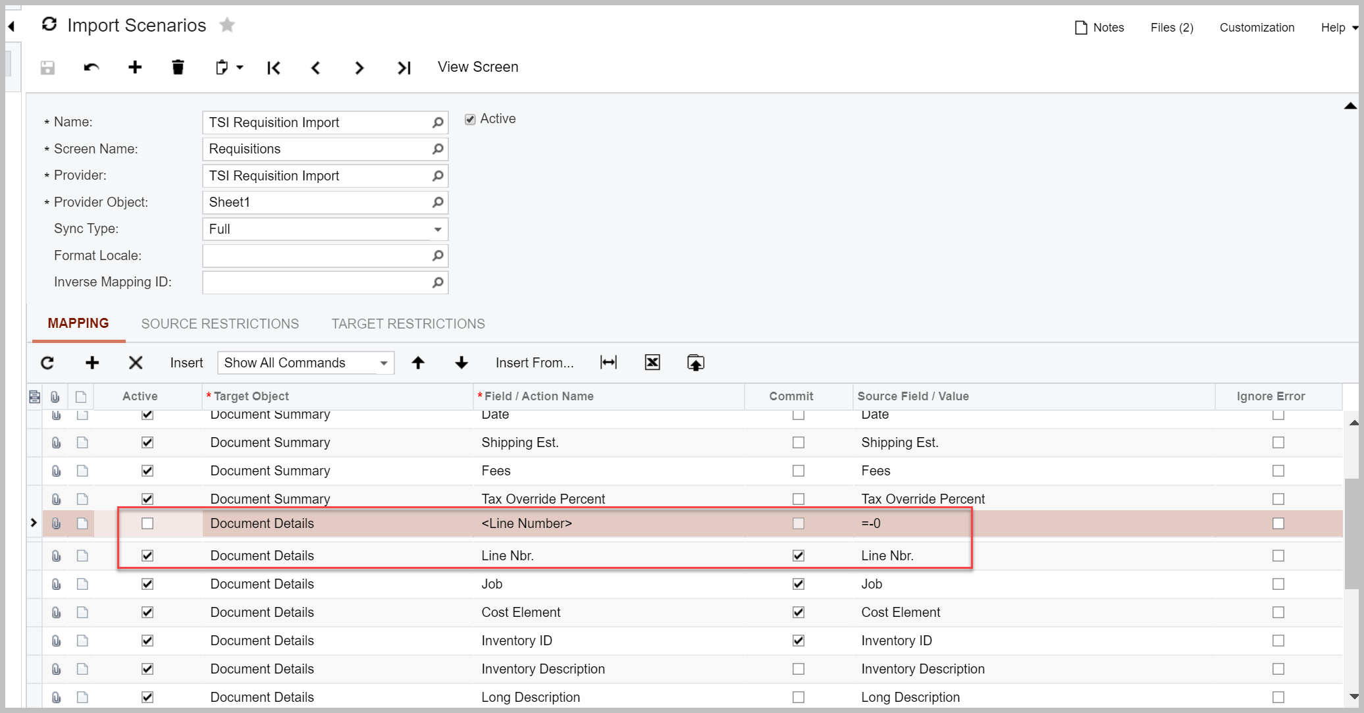Switch to the Source Restrictions tab
Viewport: 1364px width, 713px height.
coord(220,323)
